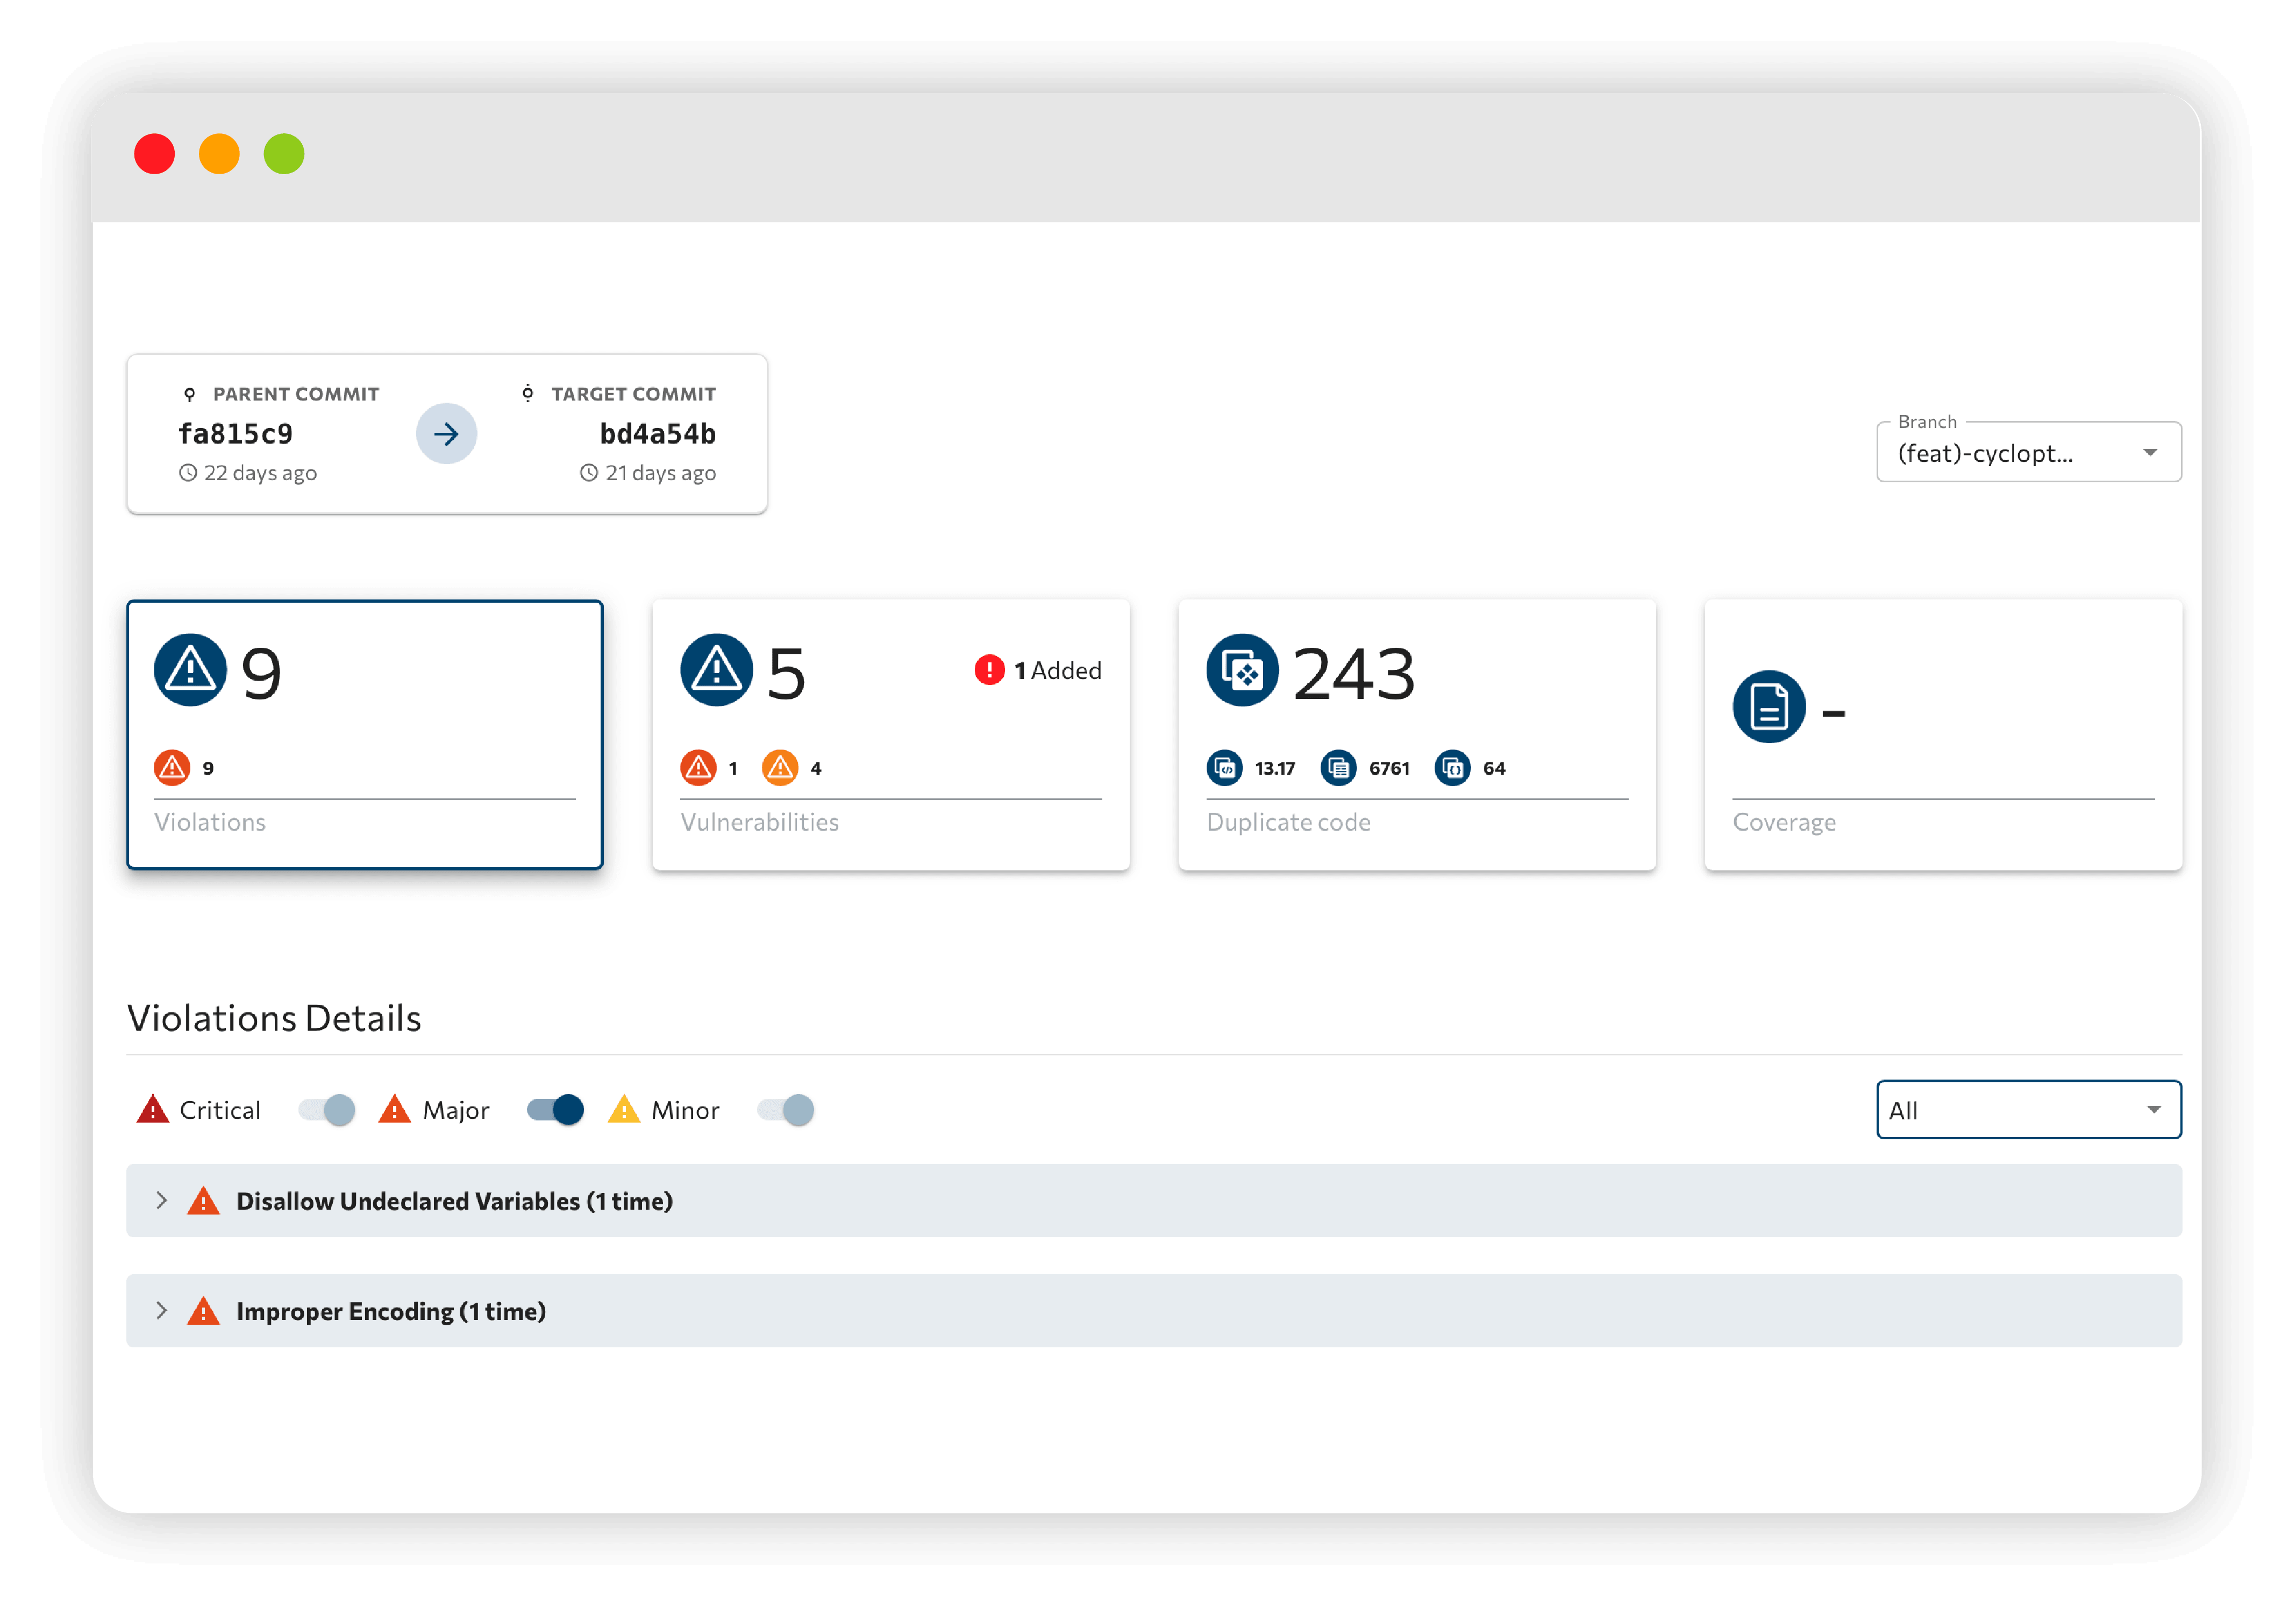Image resolution: width=2296 pixels, height=1607 pixels.
Task: Click the Major severity triangle icon
Action: (x=395, y=1110)
